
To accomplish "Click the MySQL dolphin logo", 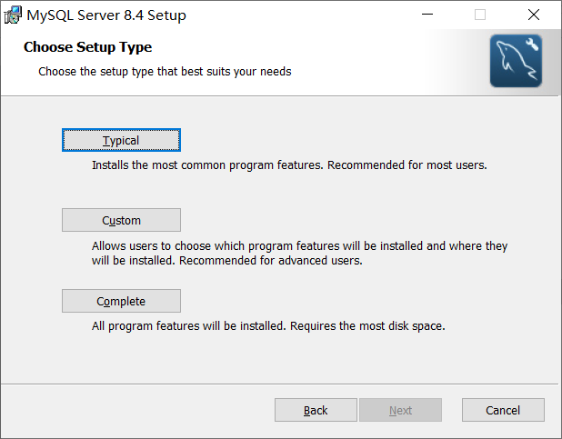I will (x=516, y=61).
